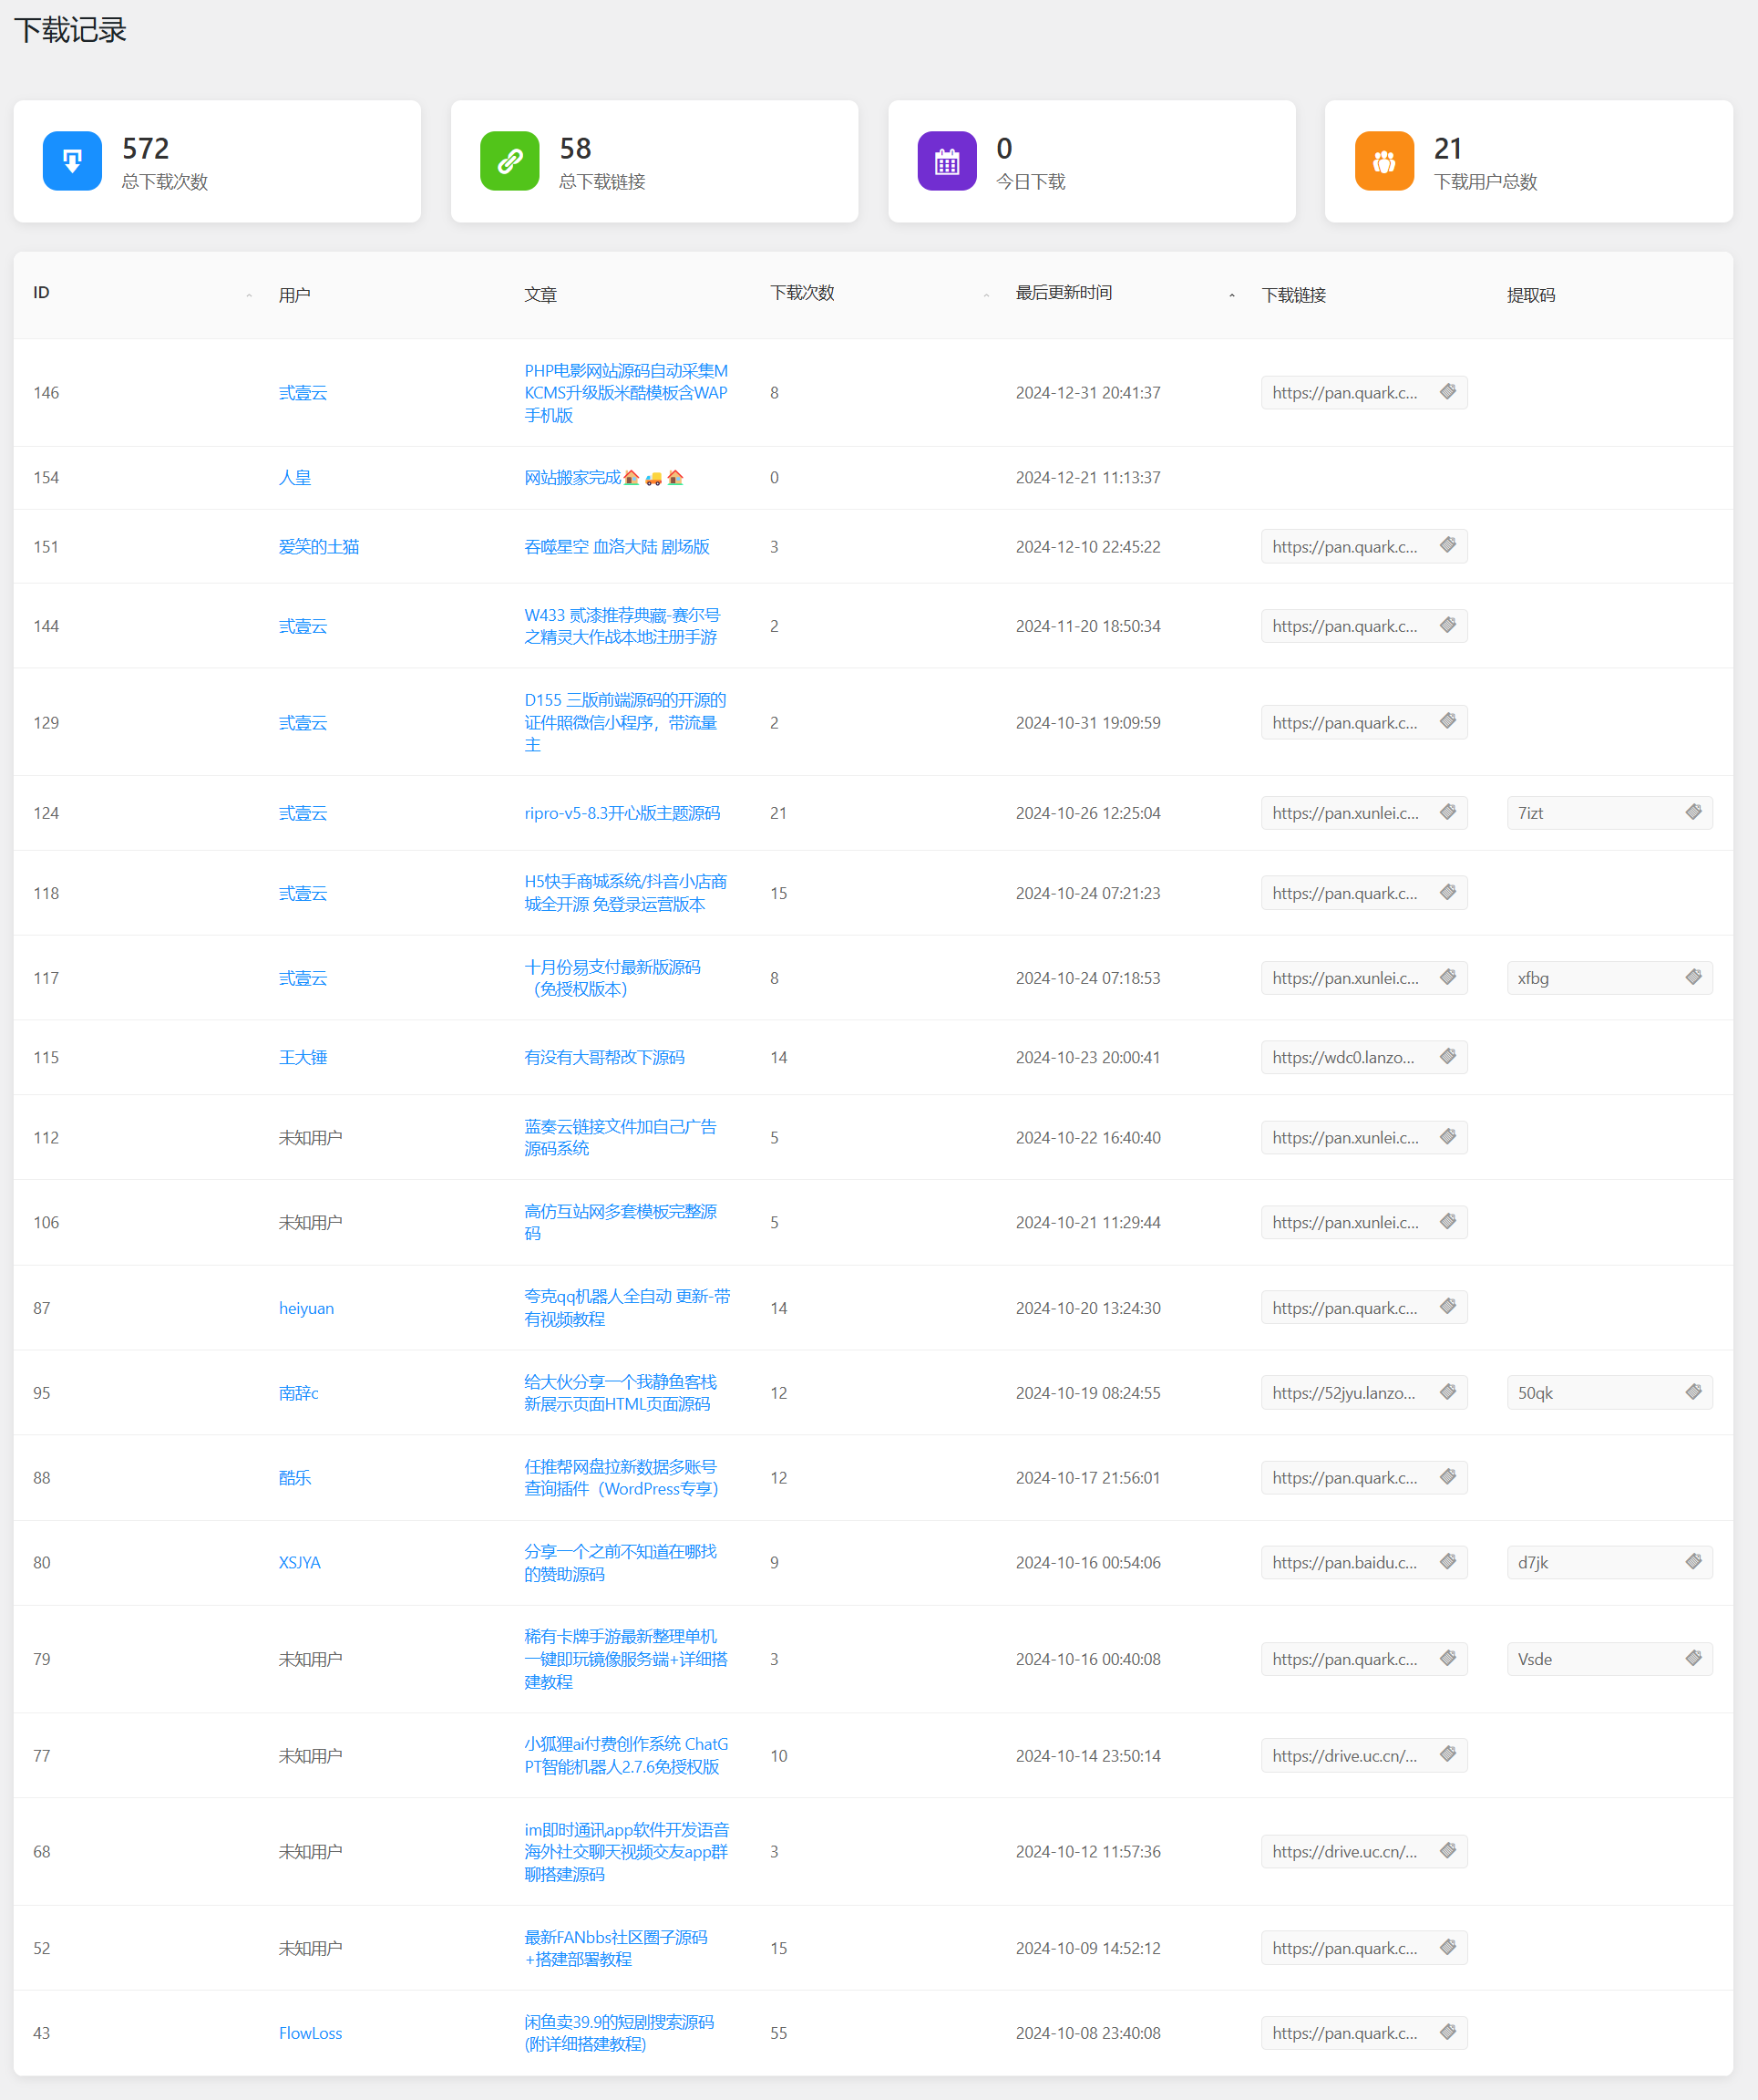The height and width of the screenshot is (2100, 1758).
Task: Open article 有没有大哥帮改下源码
Action: coord(603,1057)
